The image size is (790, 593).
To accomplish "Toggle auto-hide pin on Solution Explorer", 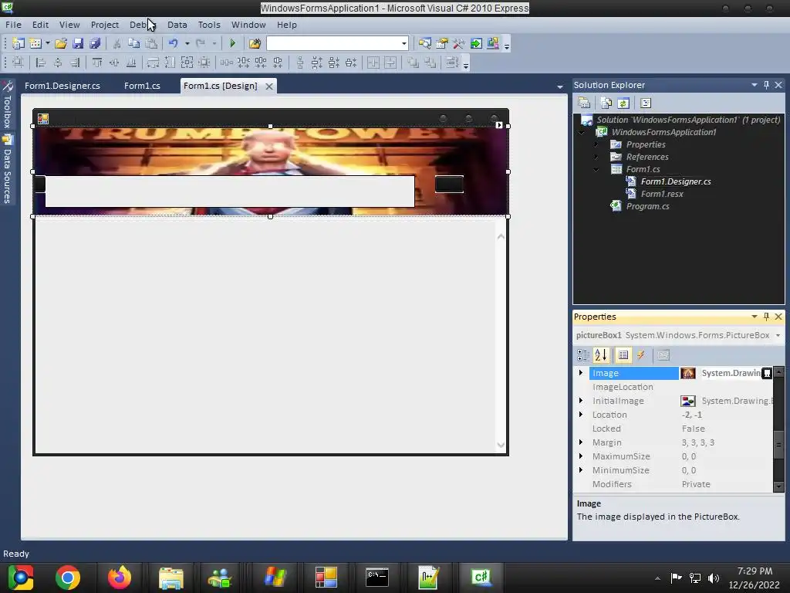I will [766, 85].
